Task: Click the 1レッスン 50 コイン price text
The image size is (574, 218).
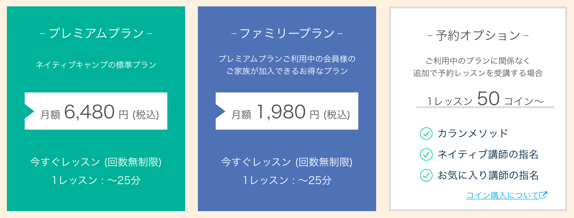Action: 485,99
